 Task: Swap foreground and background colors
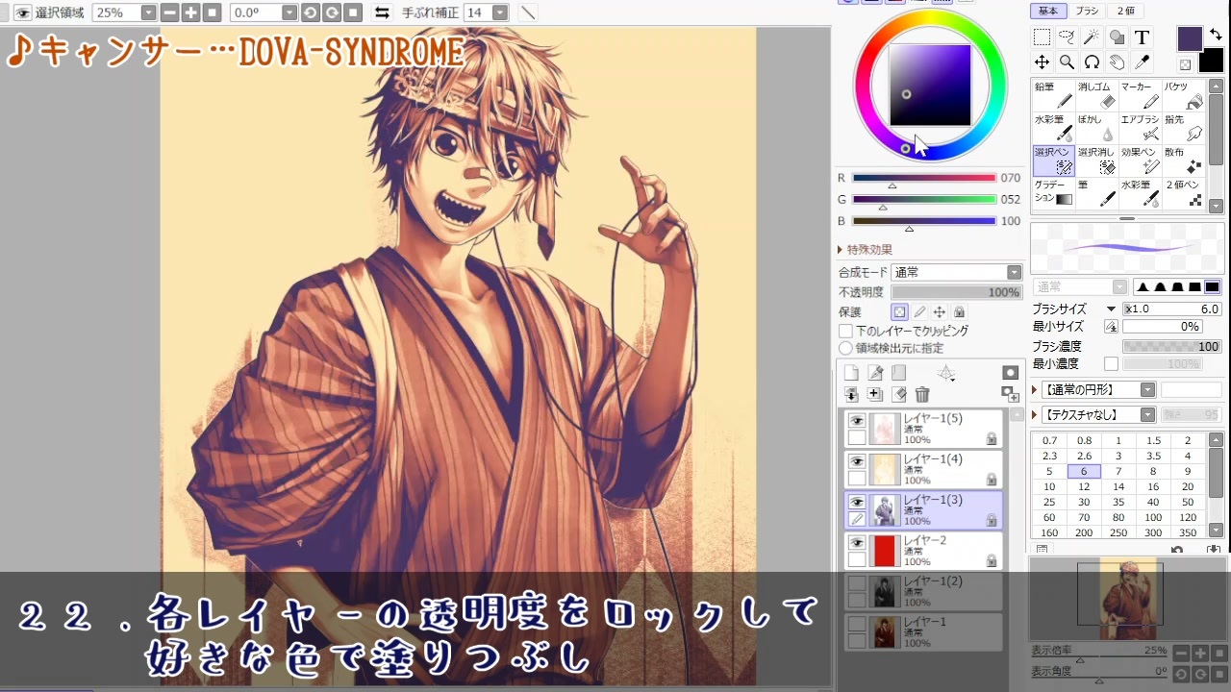(x=1216, y=35)
